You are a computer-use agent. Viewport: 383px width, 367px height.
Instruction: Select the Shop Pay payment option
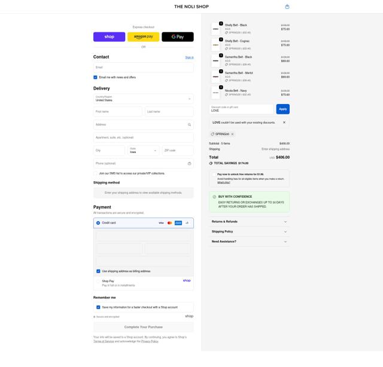click(98, 281)
